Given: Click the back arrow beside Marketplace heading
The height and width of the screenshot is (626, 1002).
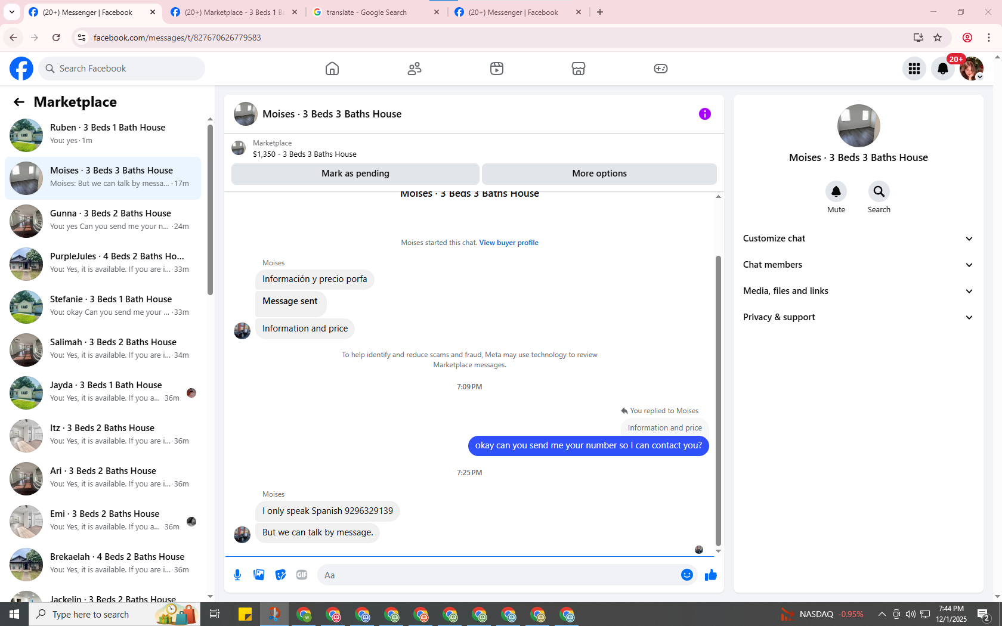Looking at the screenshot, I should click(x=19, y=102).
